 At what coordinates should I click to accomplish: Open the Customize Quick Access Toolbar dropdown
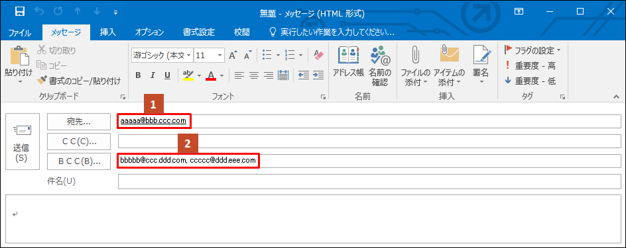(x=116, y=13)
